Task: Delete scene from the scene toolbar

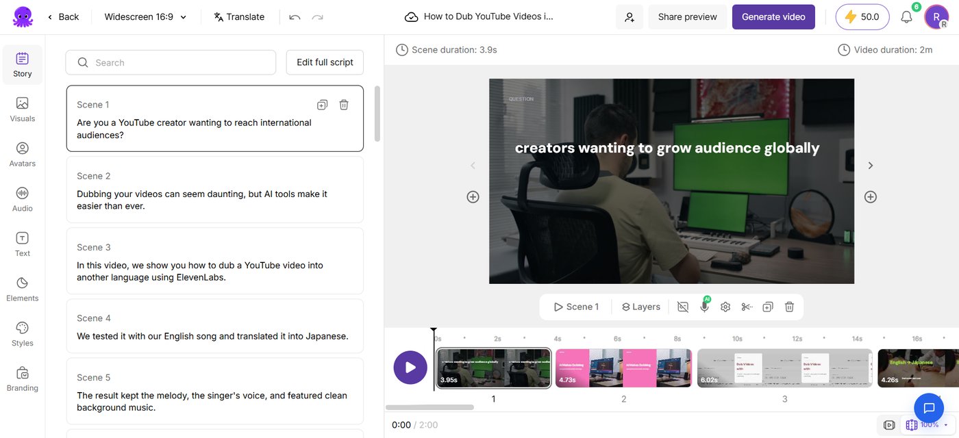Action: point(789,307)
